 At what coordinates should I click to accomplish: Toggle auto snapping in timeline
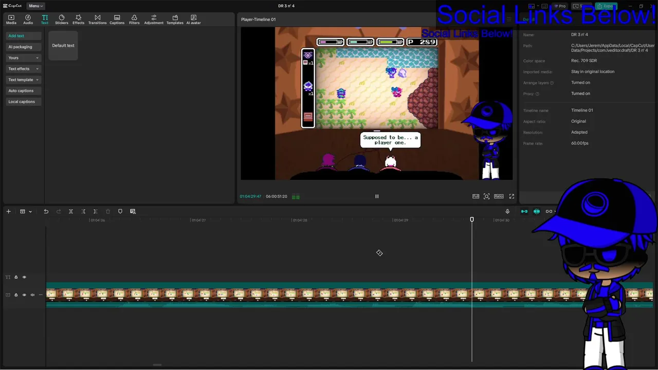[537, 211]
